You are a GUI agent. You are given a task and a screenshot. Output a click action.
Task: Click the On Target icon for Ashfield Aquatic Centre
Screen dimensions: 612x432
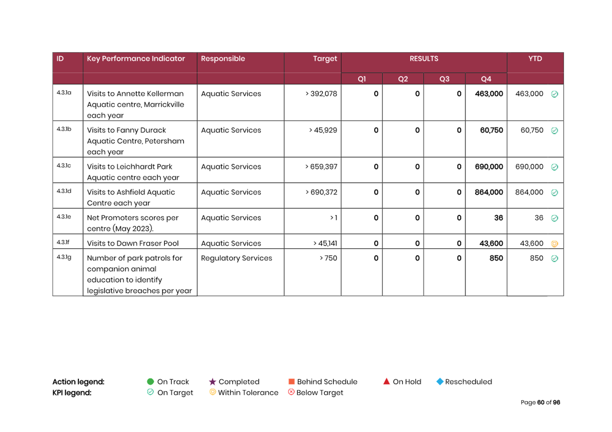tap(554, 193)
